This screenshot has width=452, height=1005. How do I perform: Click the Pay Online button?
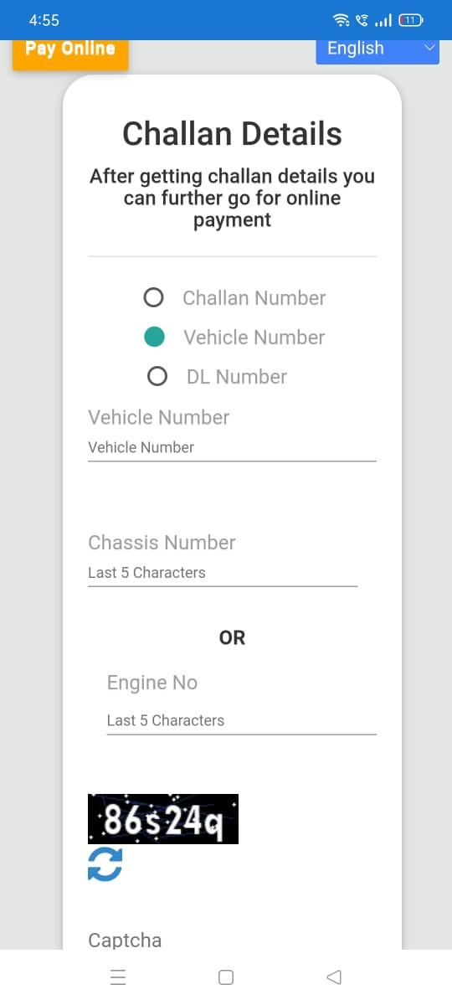click(x=70, y=50)
